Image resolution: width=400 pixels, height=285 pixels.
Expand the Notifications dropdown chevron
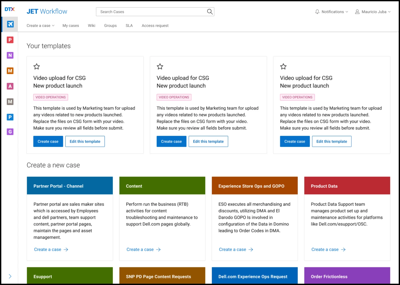tap(347, 12)
